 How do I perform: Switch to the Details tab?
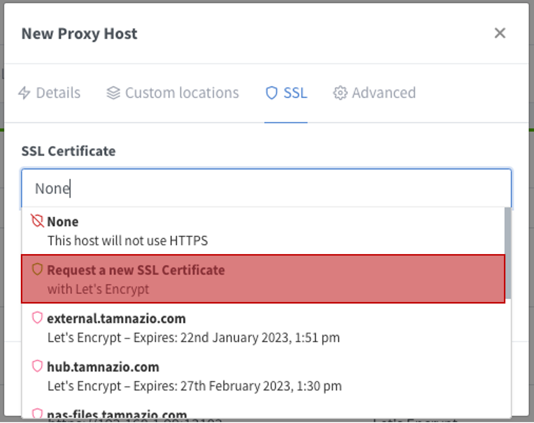(x=49, y=93)
